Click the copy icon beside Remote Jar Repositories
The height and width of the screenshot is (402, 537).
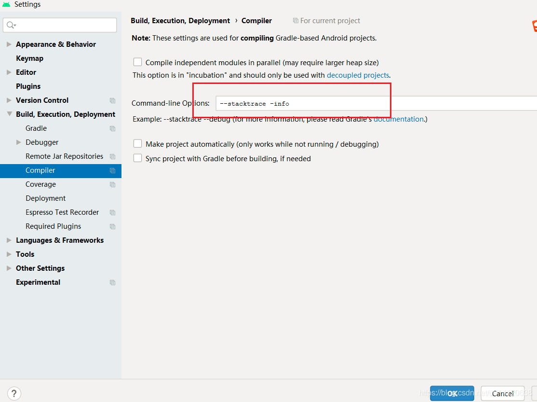coord(112,156)
